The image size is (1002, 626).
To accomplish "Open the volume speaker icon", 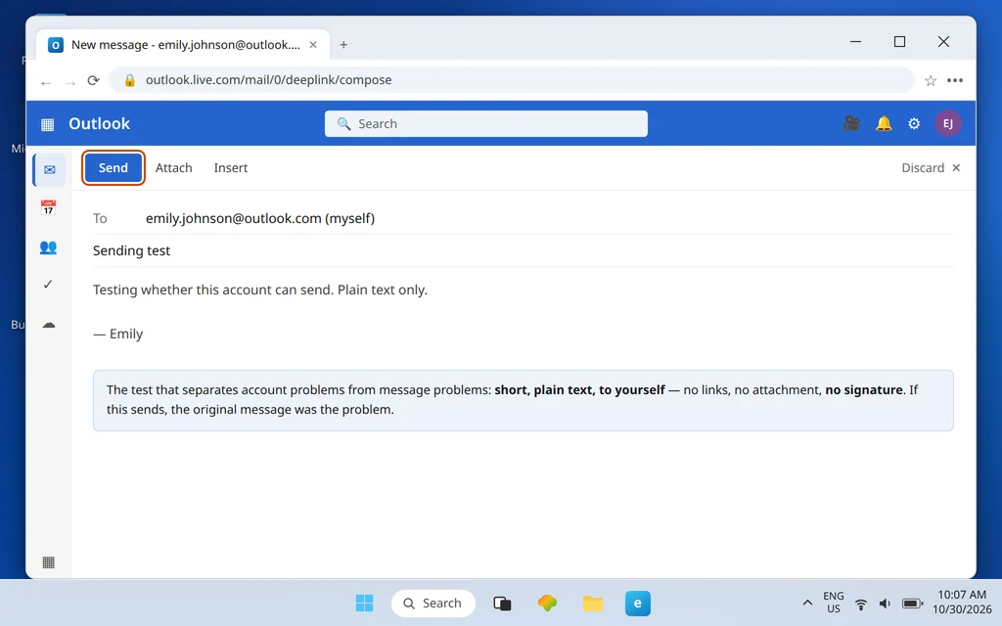I will click(885, 604).
